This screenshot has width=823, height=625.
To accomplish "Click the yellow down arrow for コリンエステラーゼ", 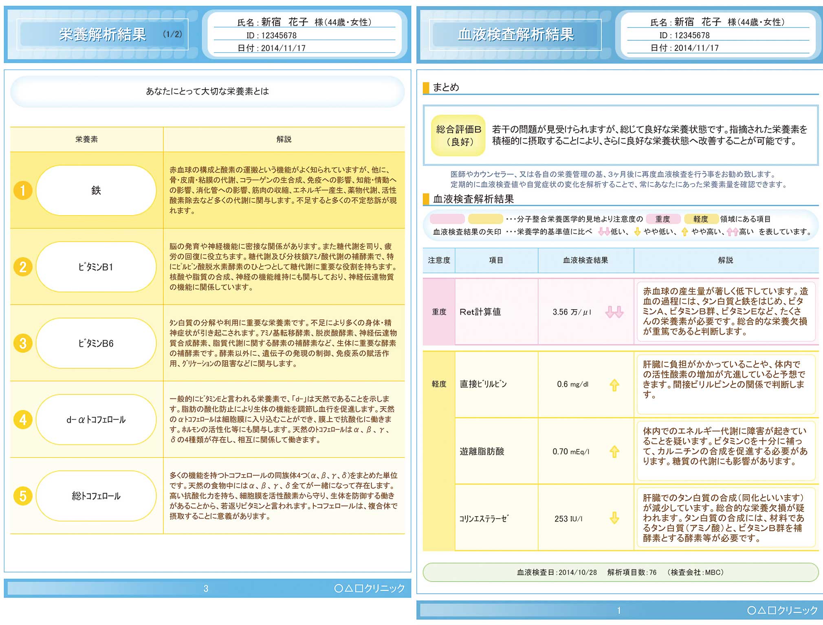I will pos(614,518).
